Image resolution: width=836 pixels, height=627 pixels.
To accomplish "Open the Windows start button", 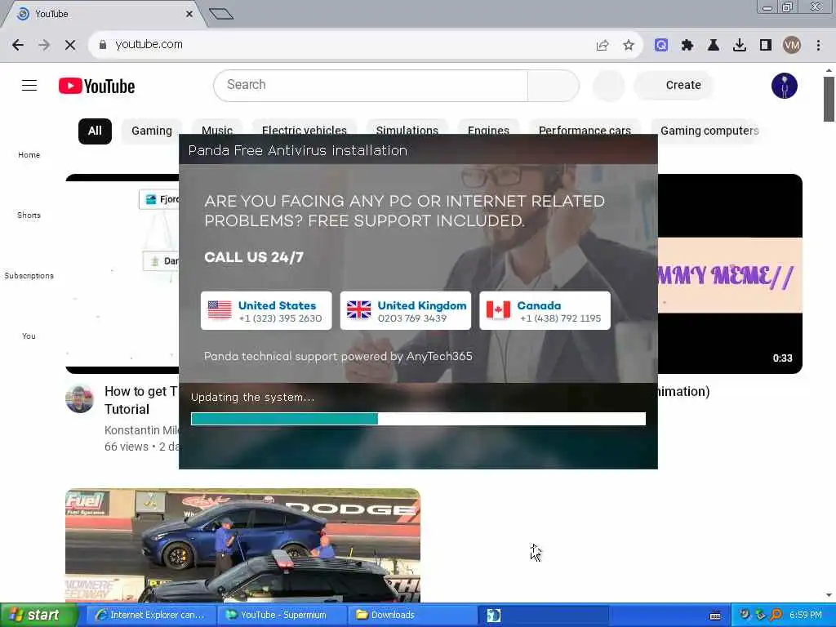I will pos(38,615).
